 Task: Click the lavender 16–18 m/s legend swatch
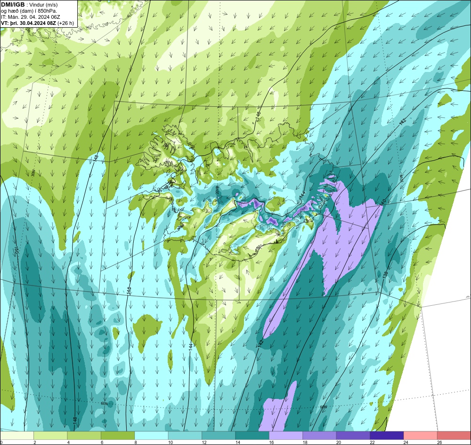(286, 436)
